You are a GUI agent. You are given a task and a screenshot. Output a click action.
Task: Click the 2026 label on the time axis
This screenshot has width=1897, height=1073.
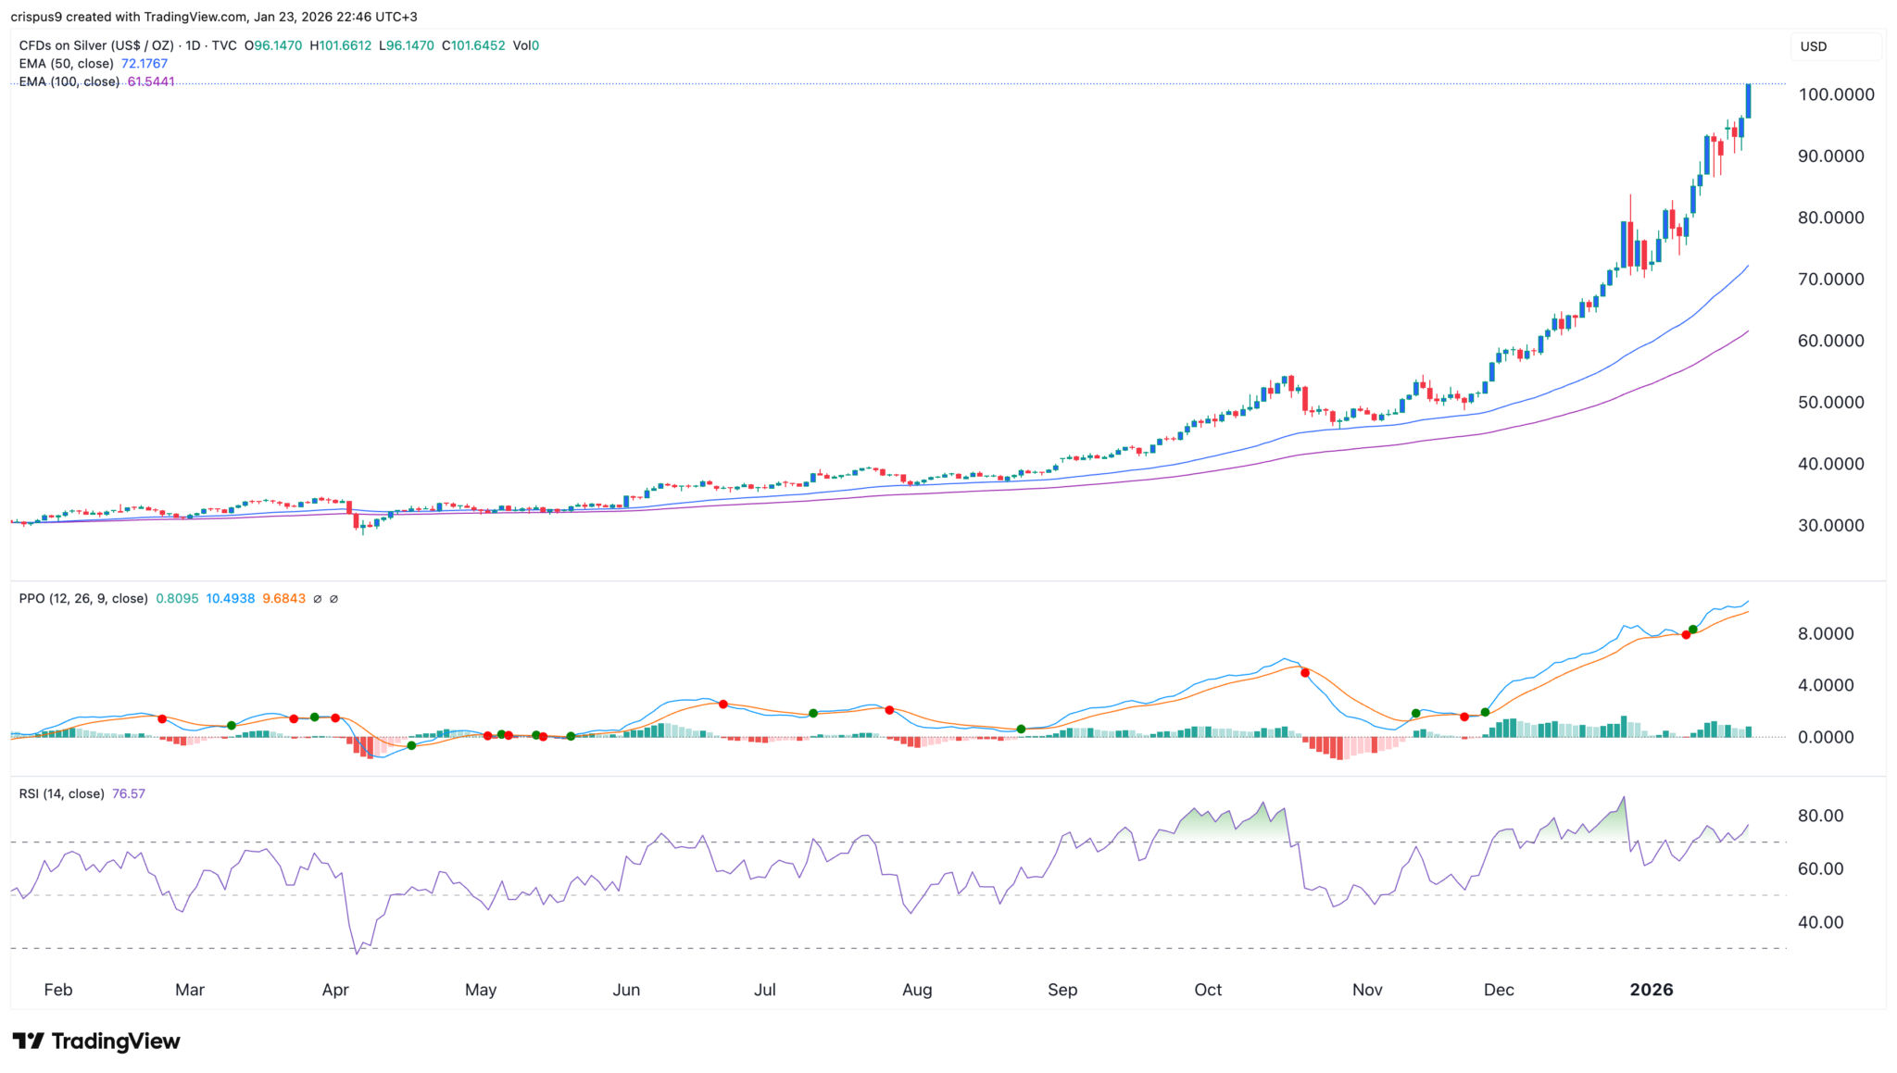tap(1651, 989)
